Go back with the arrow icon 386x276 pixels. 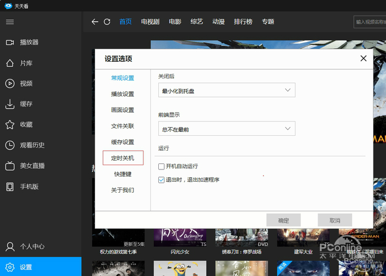pyautogui.click(x=95, y=22)
